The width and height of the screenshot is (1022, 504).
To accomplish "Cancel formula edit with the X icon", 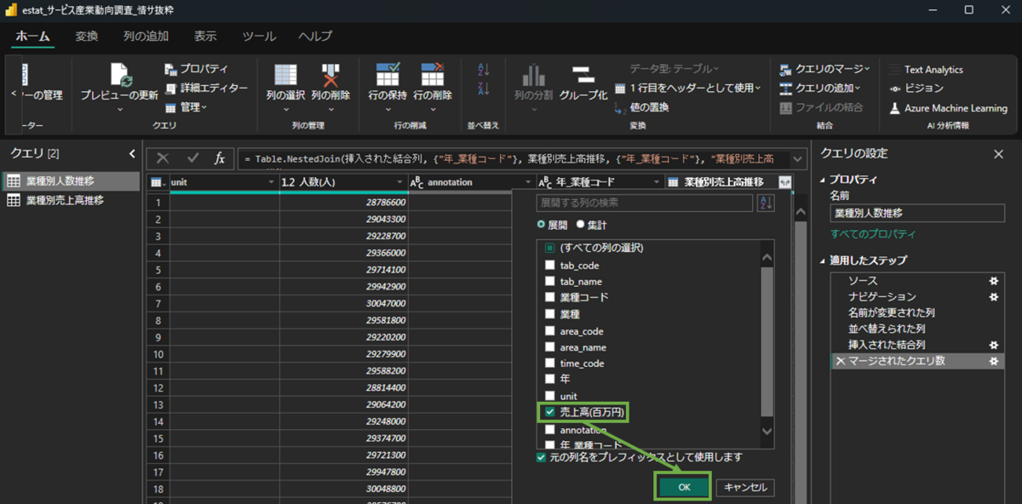I will [x=164, y=158].
